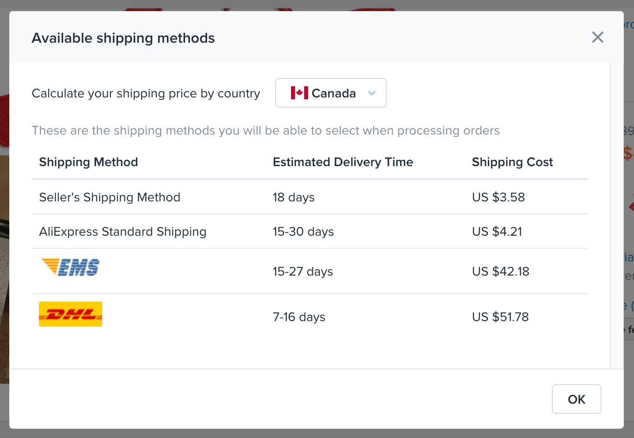Close the shipping methods dialog with X

597,37
